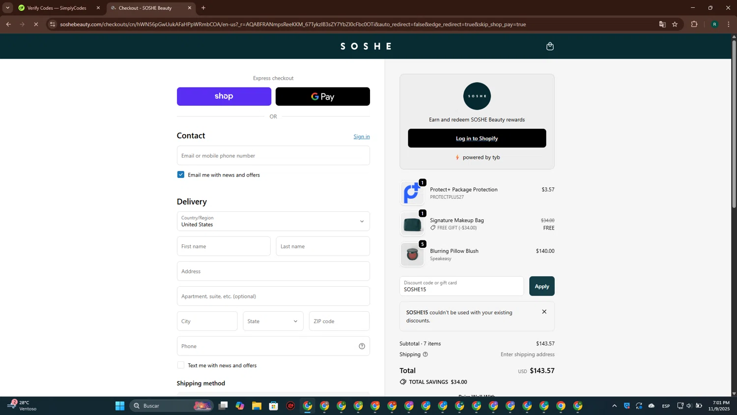
Task: Click Log in to Shopify button
Action: [477, 138]
